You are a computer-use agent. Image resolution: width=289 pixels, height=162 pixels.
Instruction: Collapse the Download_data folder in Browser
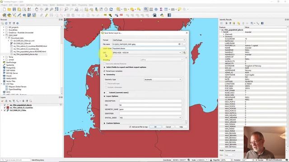(x=6, y=38)
